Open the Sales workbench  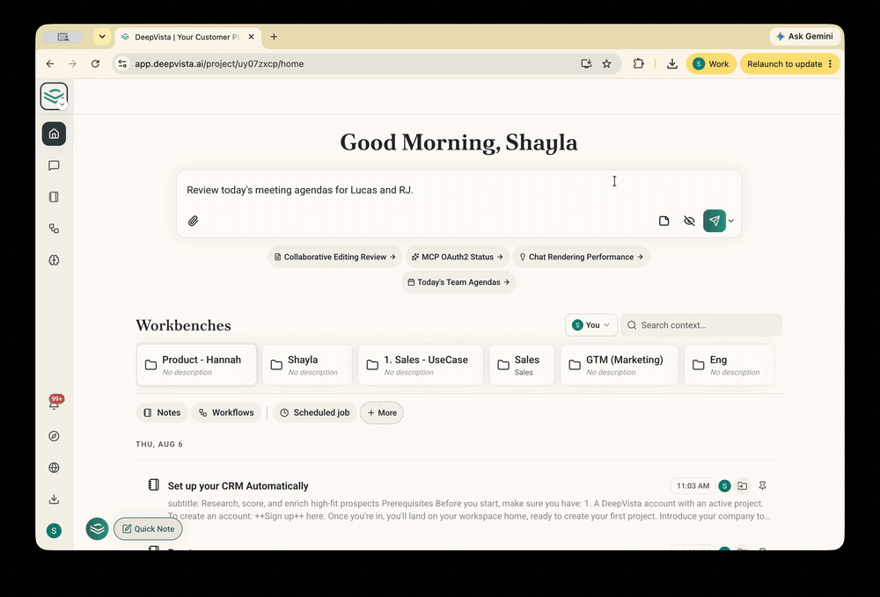[522, 365]
